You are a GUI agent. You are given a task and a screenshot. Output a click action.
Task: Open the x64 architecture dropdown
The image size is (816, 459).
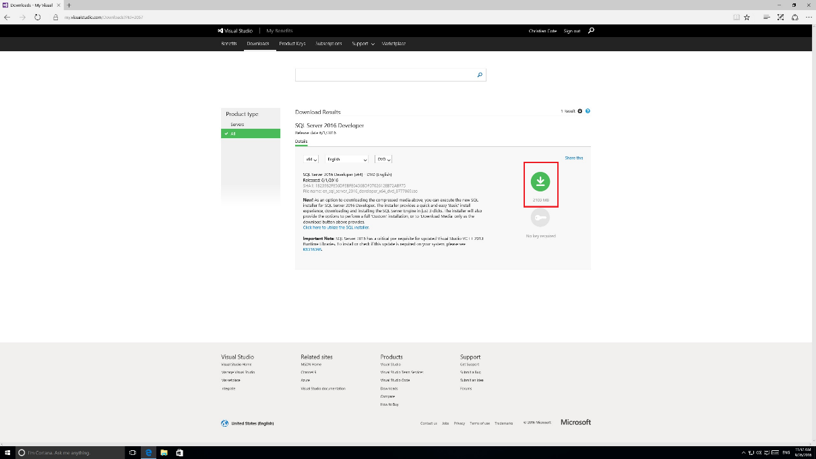tap(312, 159)
